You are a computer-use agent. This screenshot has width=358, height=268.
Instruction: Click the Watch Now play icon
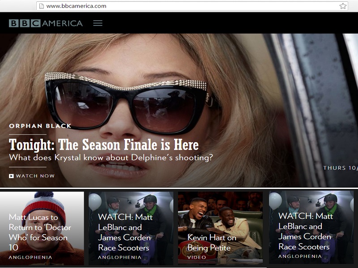tap(12, 176)
